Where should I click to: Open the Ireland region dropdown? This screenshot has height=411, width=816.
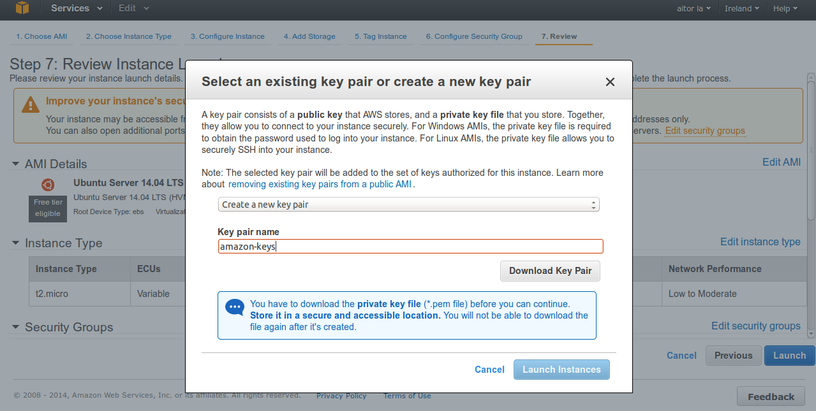[x=741, y=8]
